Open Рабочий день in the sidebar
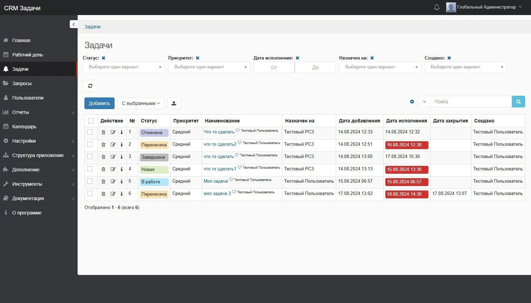 (27, 55)
